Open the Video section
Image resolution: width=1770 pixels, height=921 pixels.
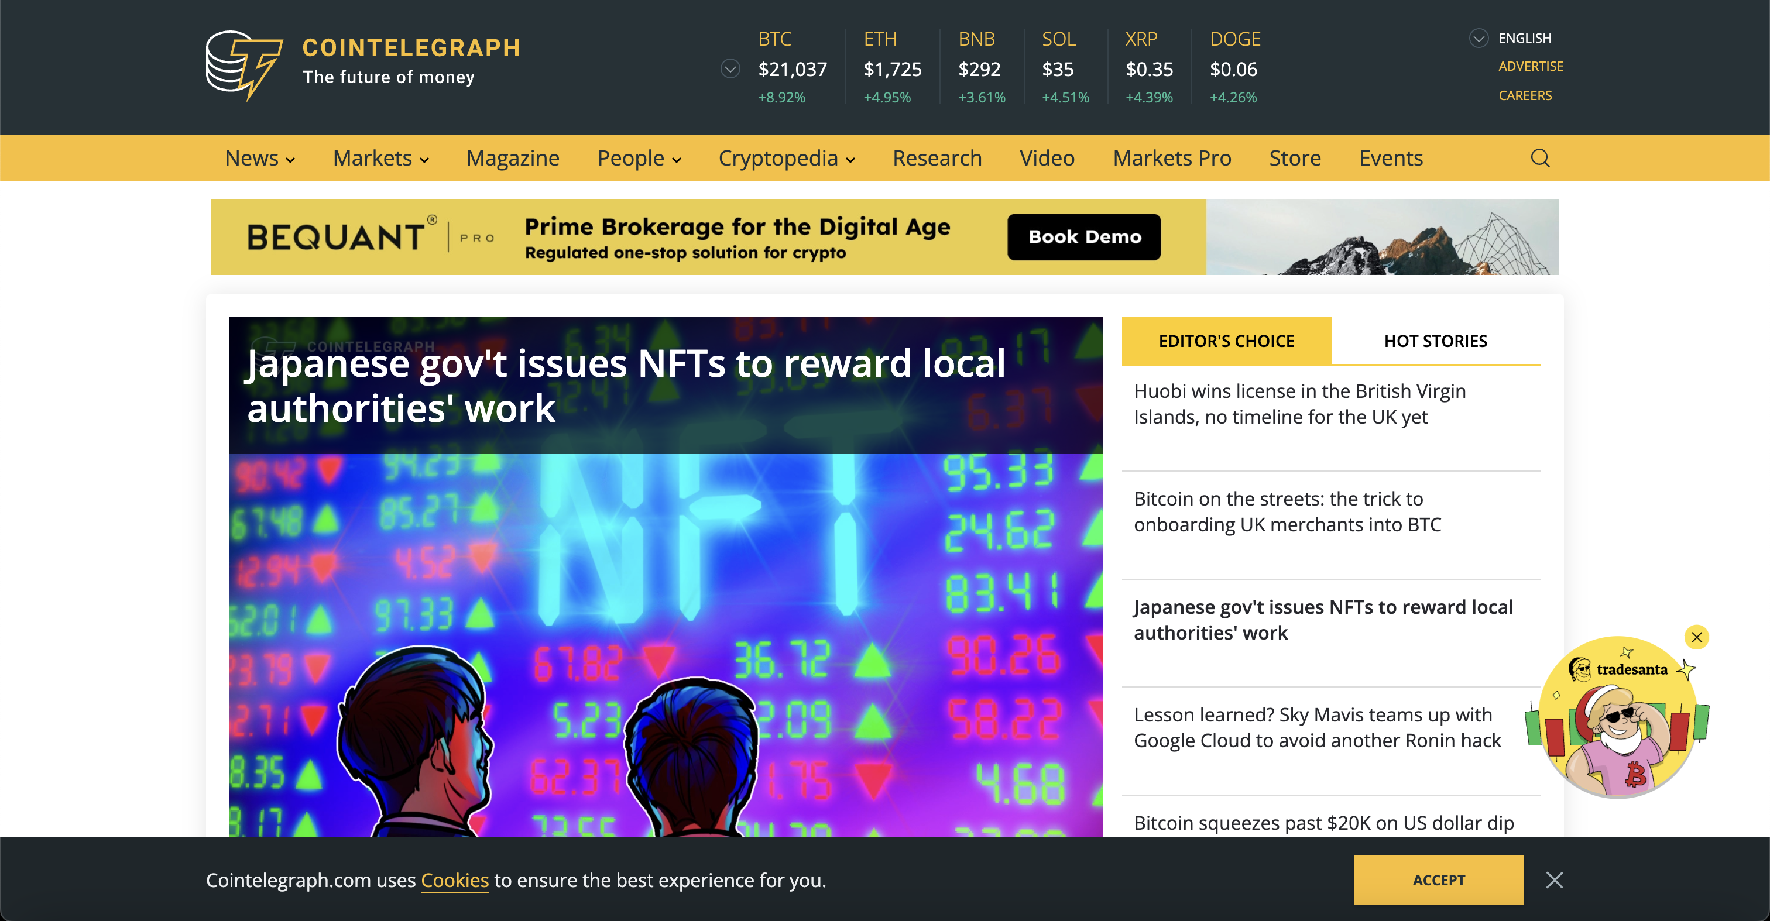click(x=1047, y=158)
